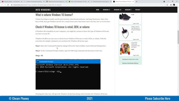Open the PRIVACY menu item
Image resolution: width=179 pixels, height=101 pixels.
coord(138,10)
